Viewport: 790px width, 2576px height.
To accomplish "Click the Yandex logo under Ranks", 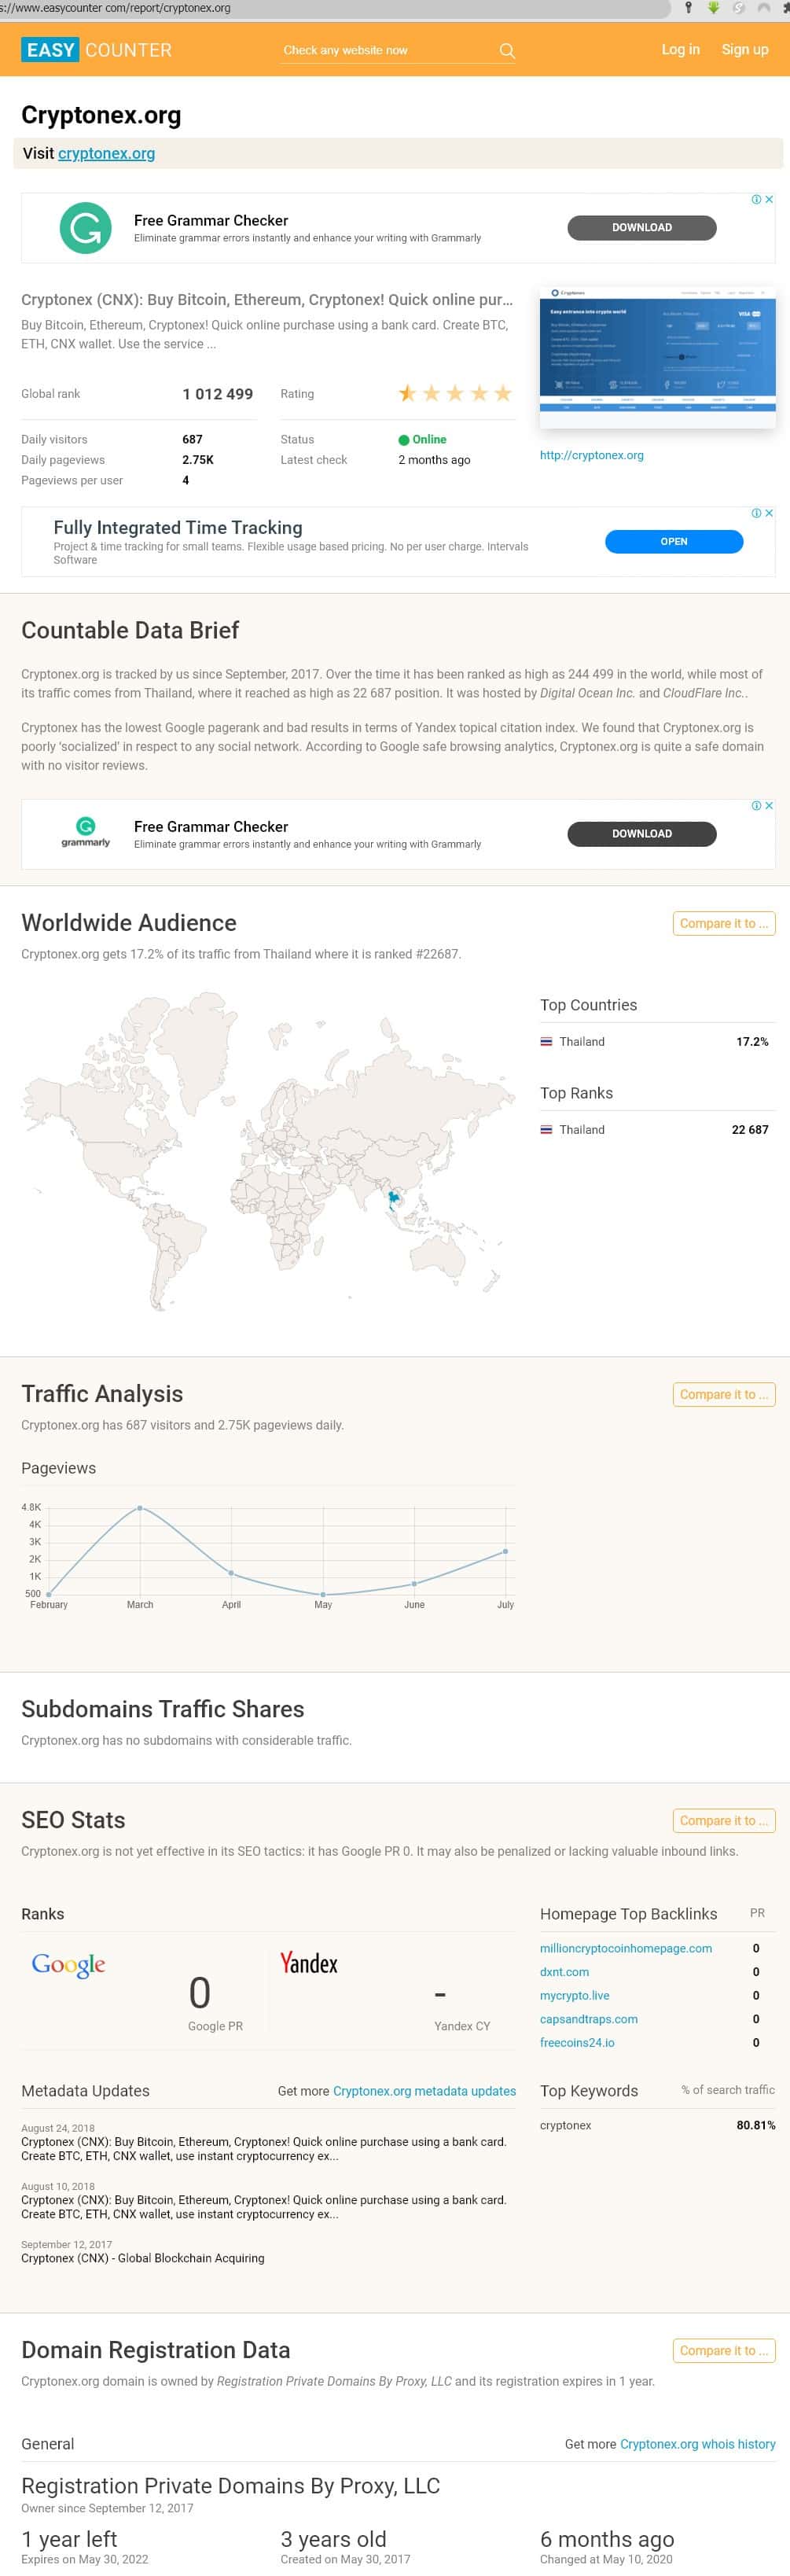I will (x=308, y=1963).
